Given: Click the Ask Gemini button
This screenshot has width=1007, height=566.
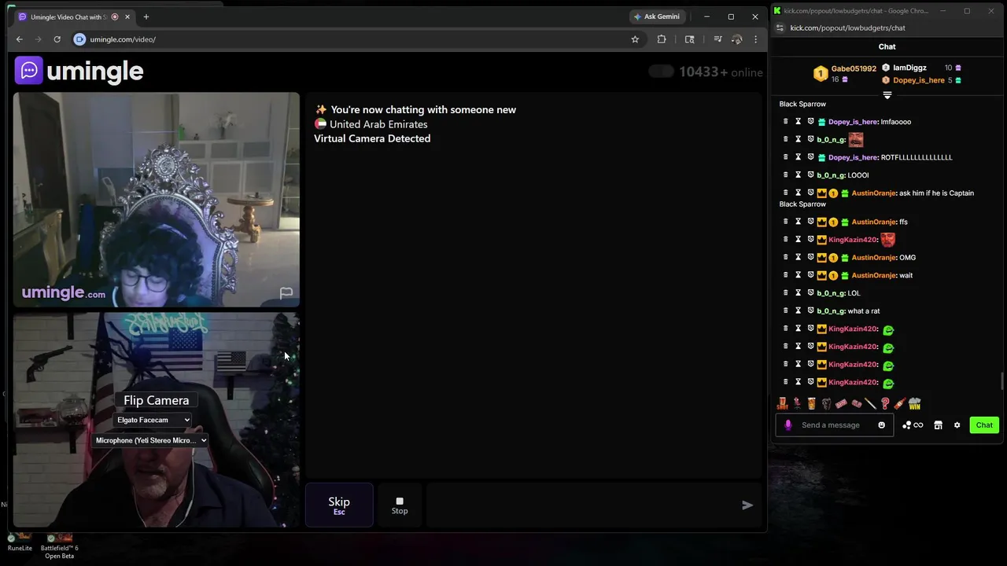Looking at the screenshot, I should (656, 17).
